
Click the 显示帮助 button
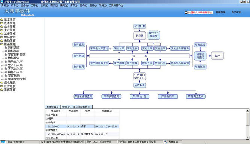236,12
